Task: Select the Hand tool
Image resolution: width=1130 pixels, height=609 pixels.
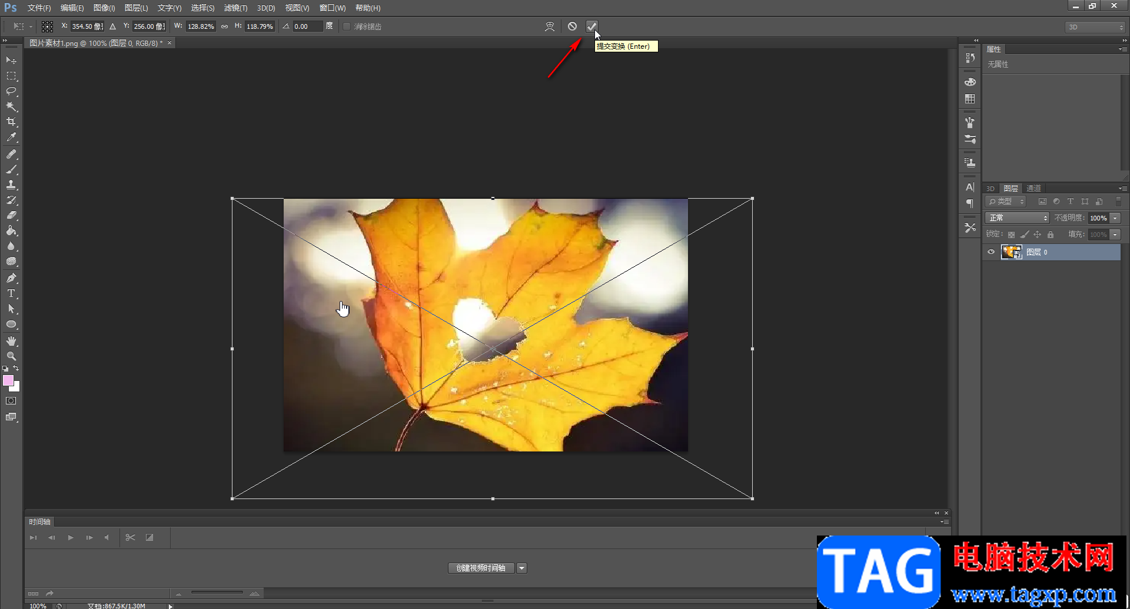Action: (11, 341)
